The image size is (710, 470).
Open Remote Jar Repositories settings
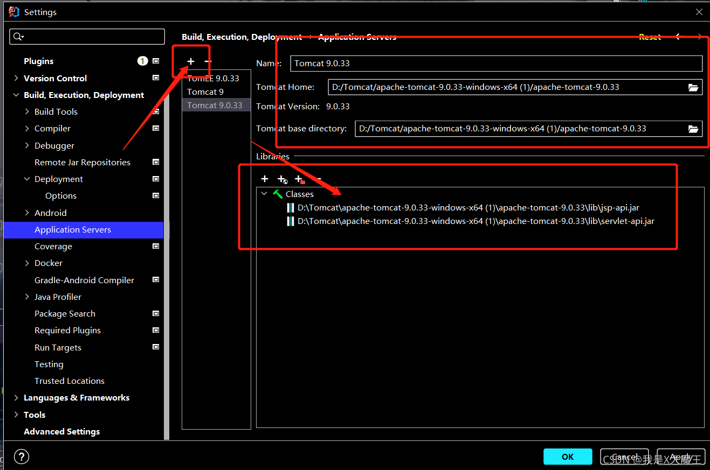point(82,162)
